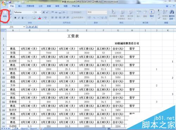Switch to the Data (数据) tab
176x130 pixels.
pos(49,6)
